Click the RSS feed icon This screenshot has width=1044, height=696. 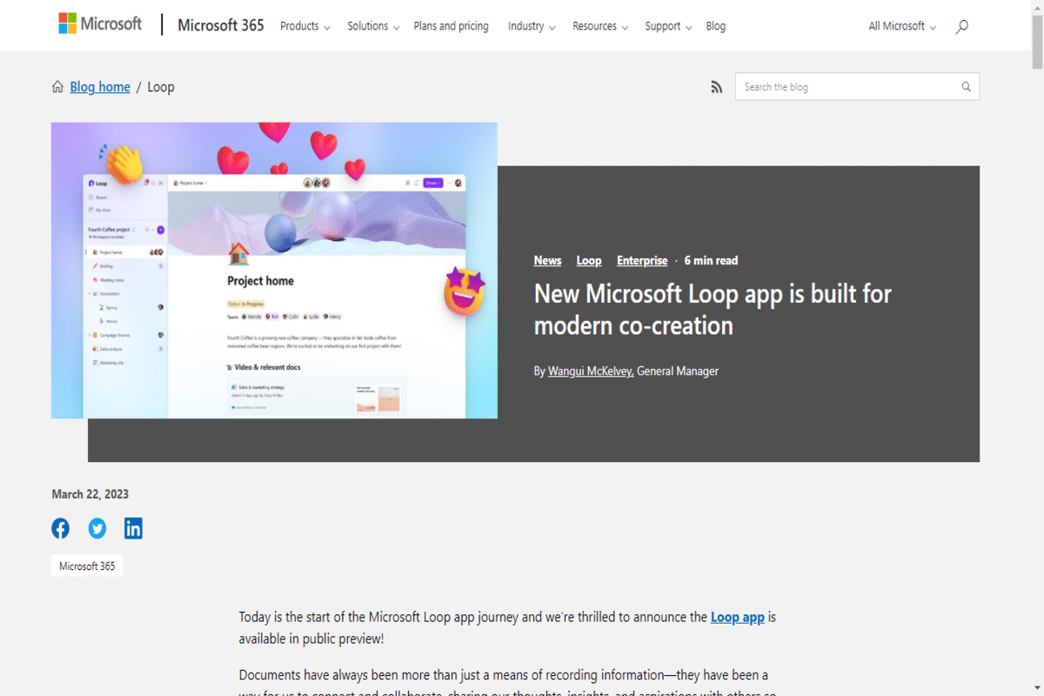716,87
